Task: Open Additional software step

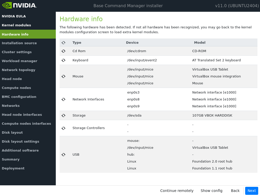Action: click(x=28, y=150)
